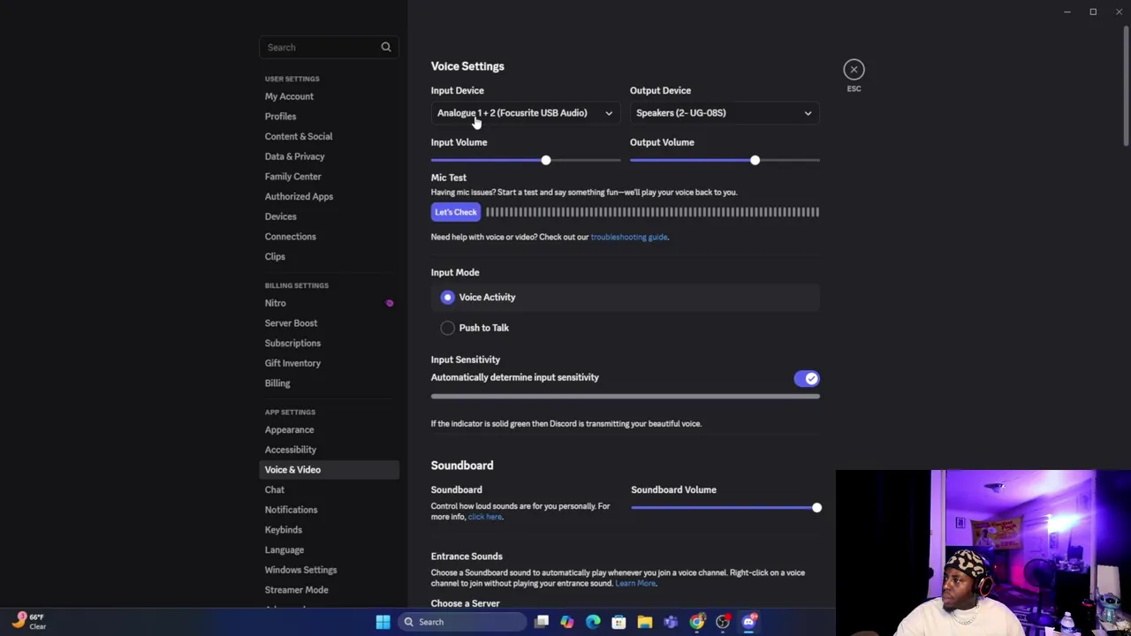Click the Output Device dropdown chevron
Image resolution: width=1131 pixels, height=636 pixels.
click(808, 113)
